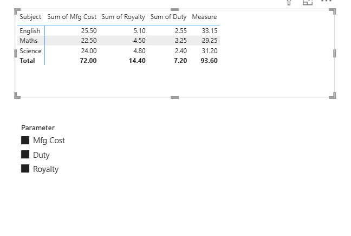Click Maths Mfg Cost value 22.50
The image size is (351, 236).
(x=89, y=41)
